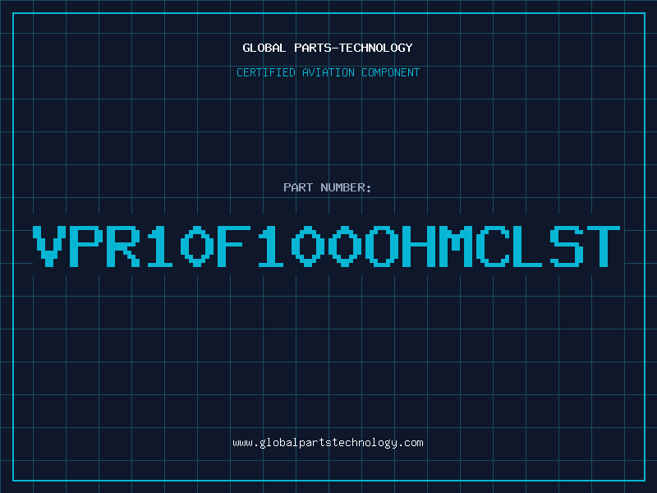Select the word NUMBER: in the label
The image size is (657, 493).
pyautogui.click(x=347, y=187)
